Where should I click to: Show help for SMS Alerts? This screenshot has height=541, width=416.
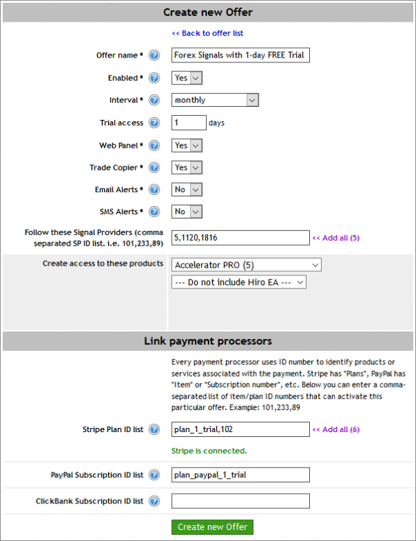(x=155, y=212)
